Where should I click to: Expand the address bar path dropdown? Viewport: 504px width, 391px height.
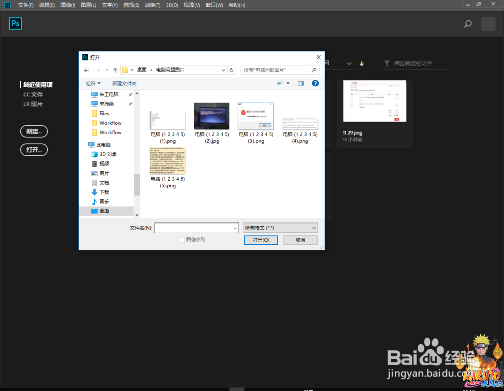223,70
